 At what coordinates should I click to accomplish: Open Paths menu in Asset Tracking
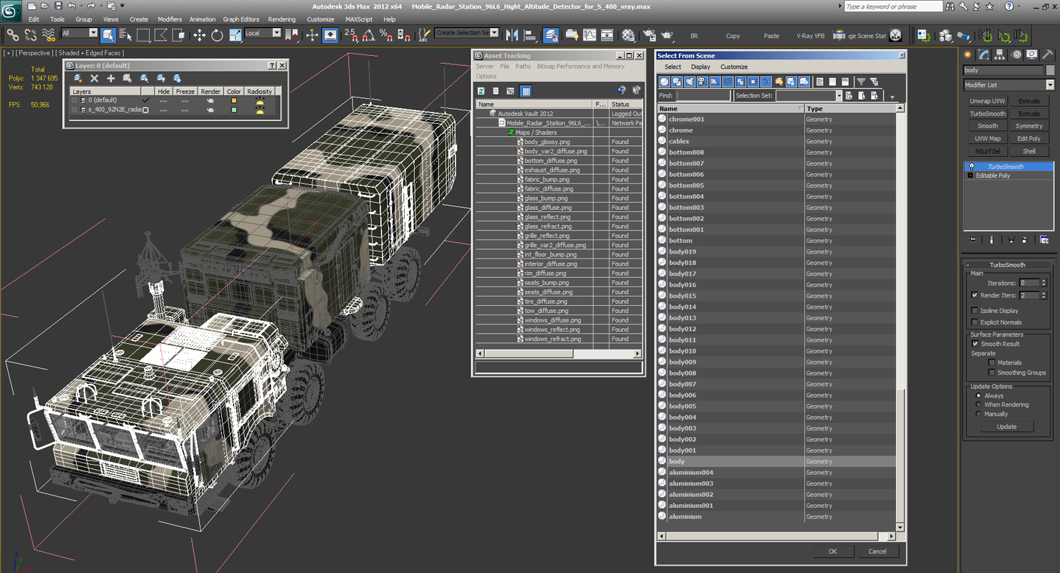click(x=523, y=66)
